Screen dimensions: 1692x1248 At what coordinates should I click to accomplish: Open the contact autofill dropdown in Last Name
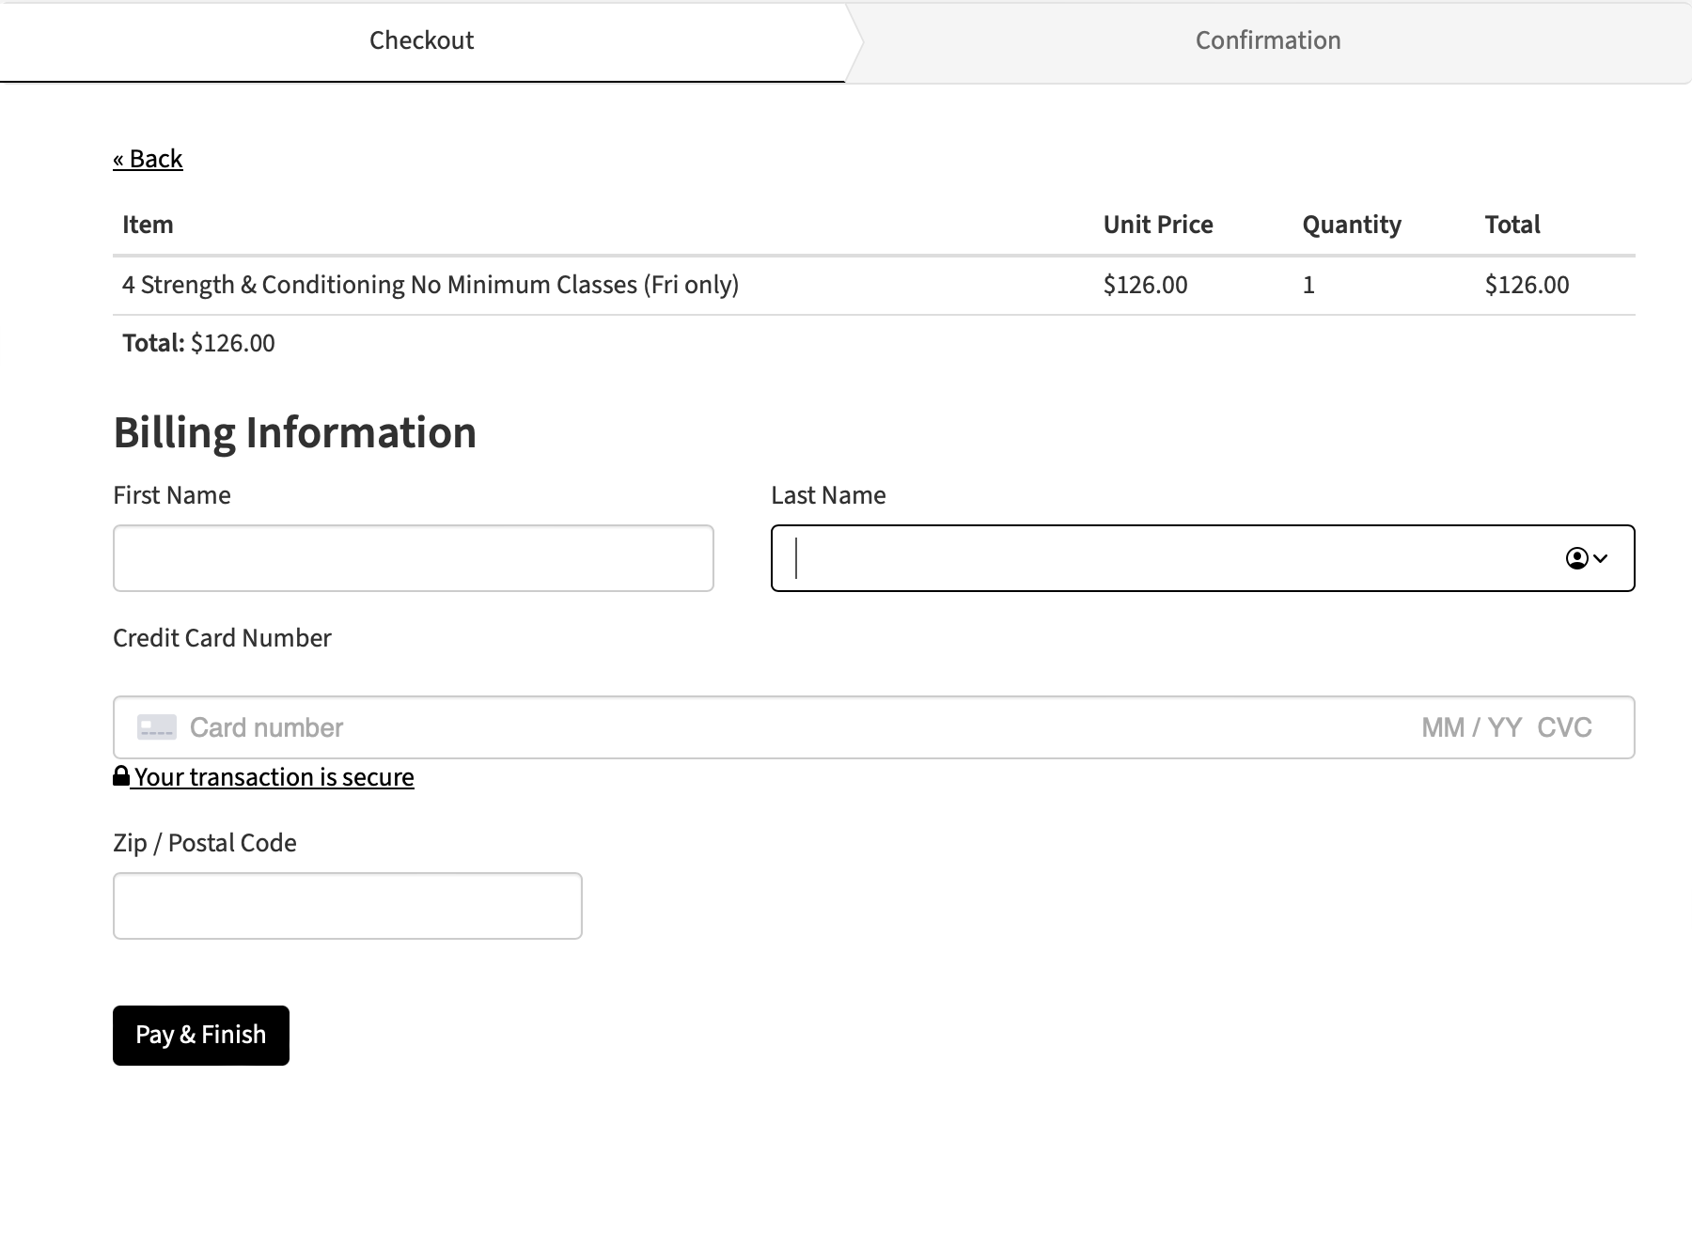click(x=1587, y=558)
